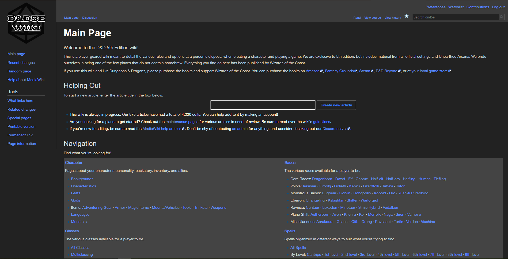Toggle the watchlist star icon
The image size is (508, 259).
click(x=406, y=16)
